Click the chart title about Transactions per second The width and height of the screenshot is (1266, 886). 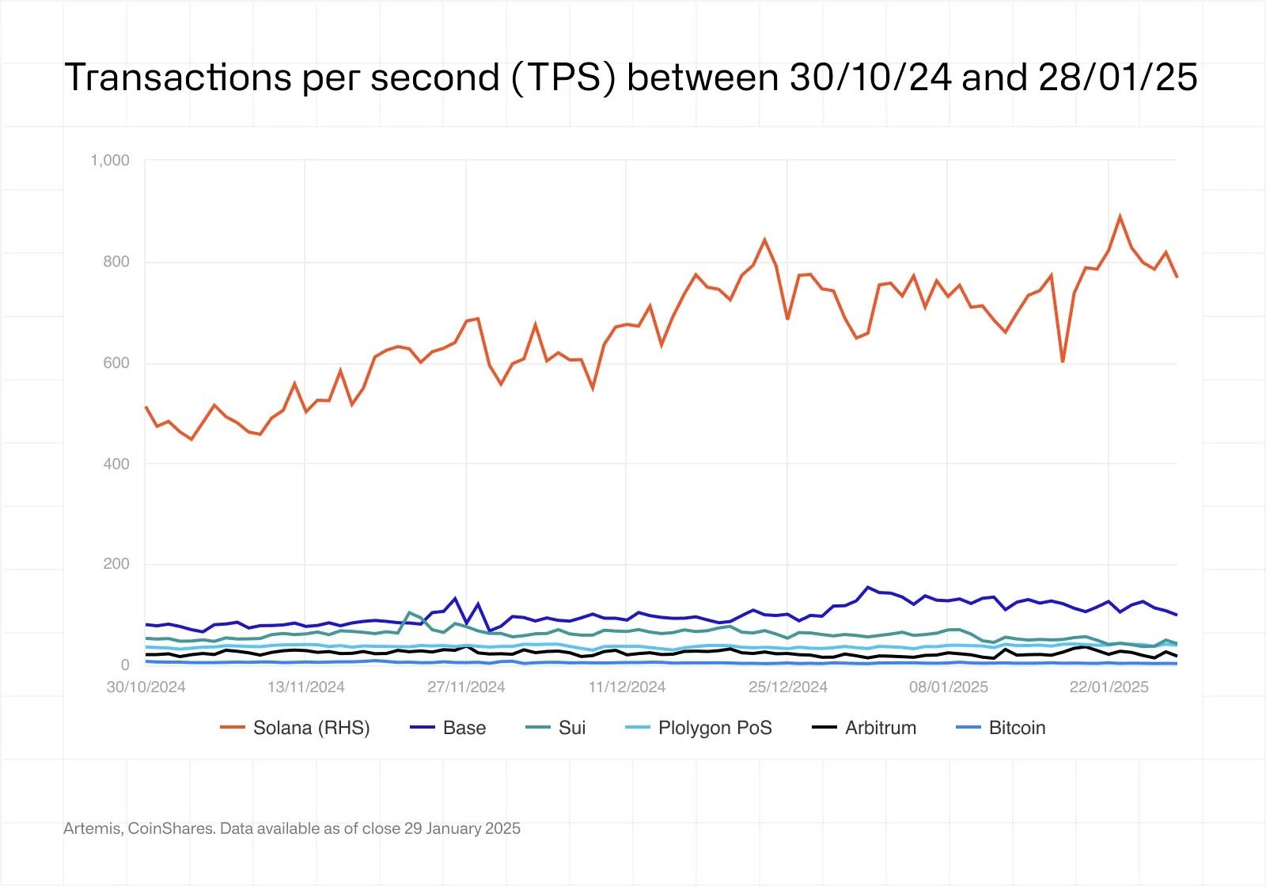[x=631, y=78]
